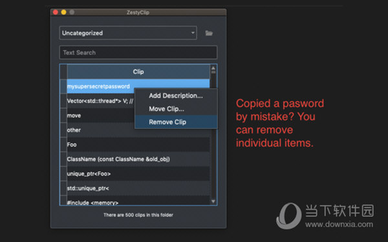
Task: Click the row header beside Foo
Action: tap(63, 145)
